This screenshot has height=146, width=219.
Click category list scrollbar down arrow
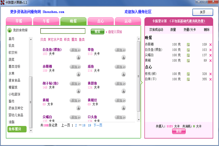31,131
